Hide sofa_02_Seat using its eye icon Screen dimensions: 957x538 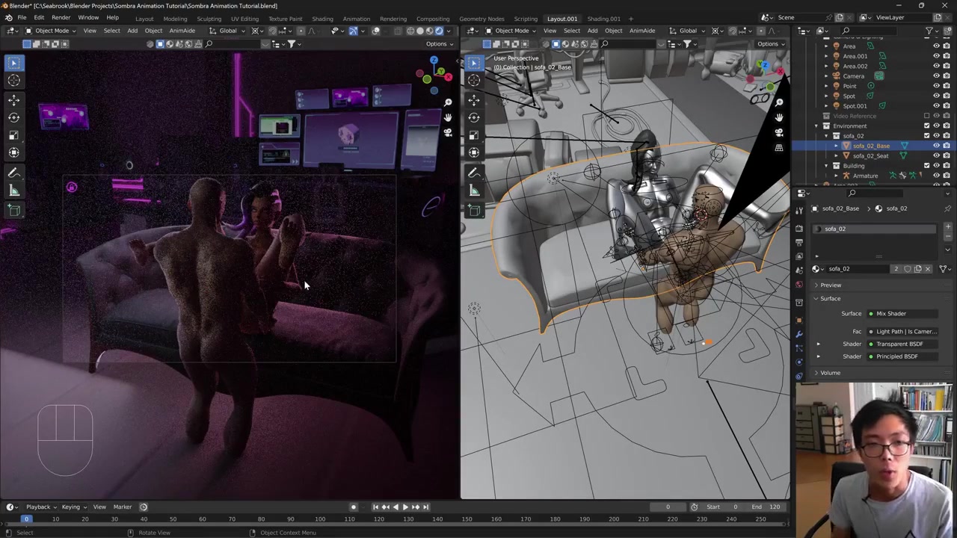pos(936,155)
